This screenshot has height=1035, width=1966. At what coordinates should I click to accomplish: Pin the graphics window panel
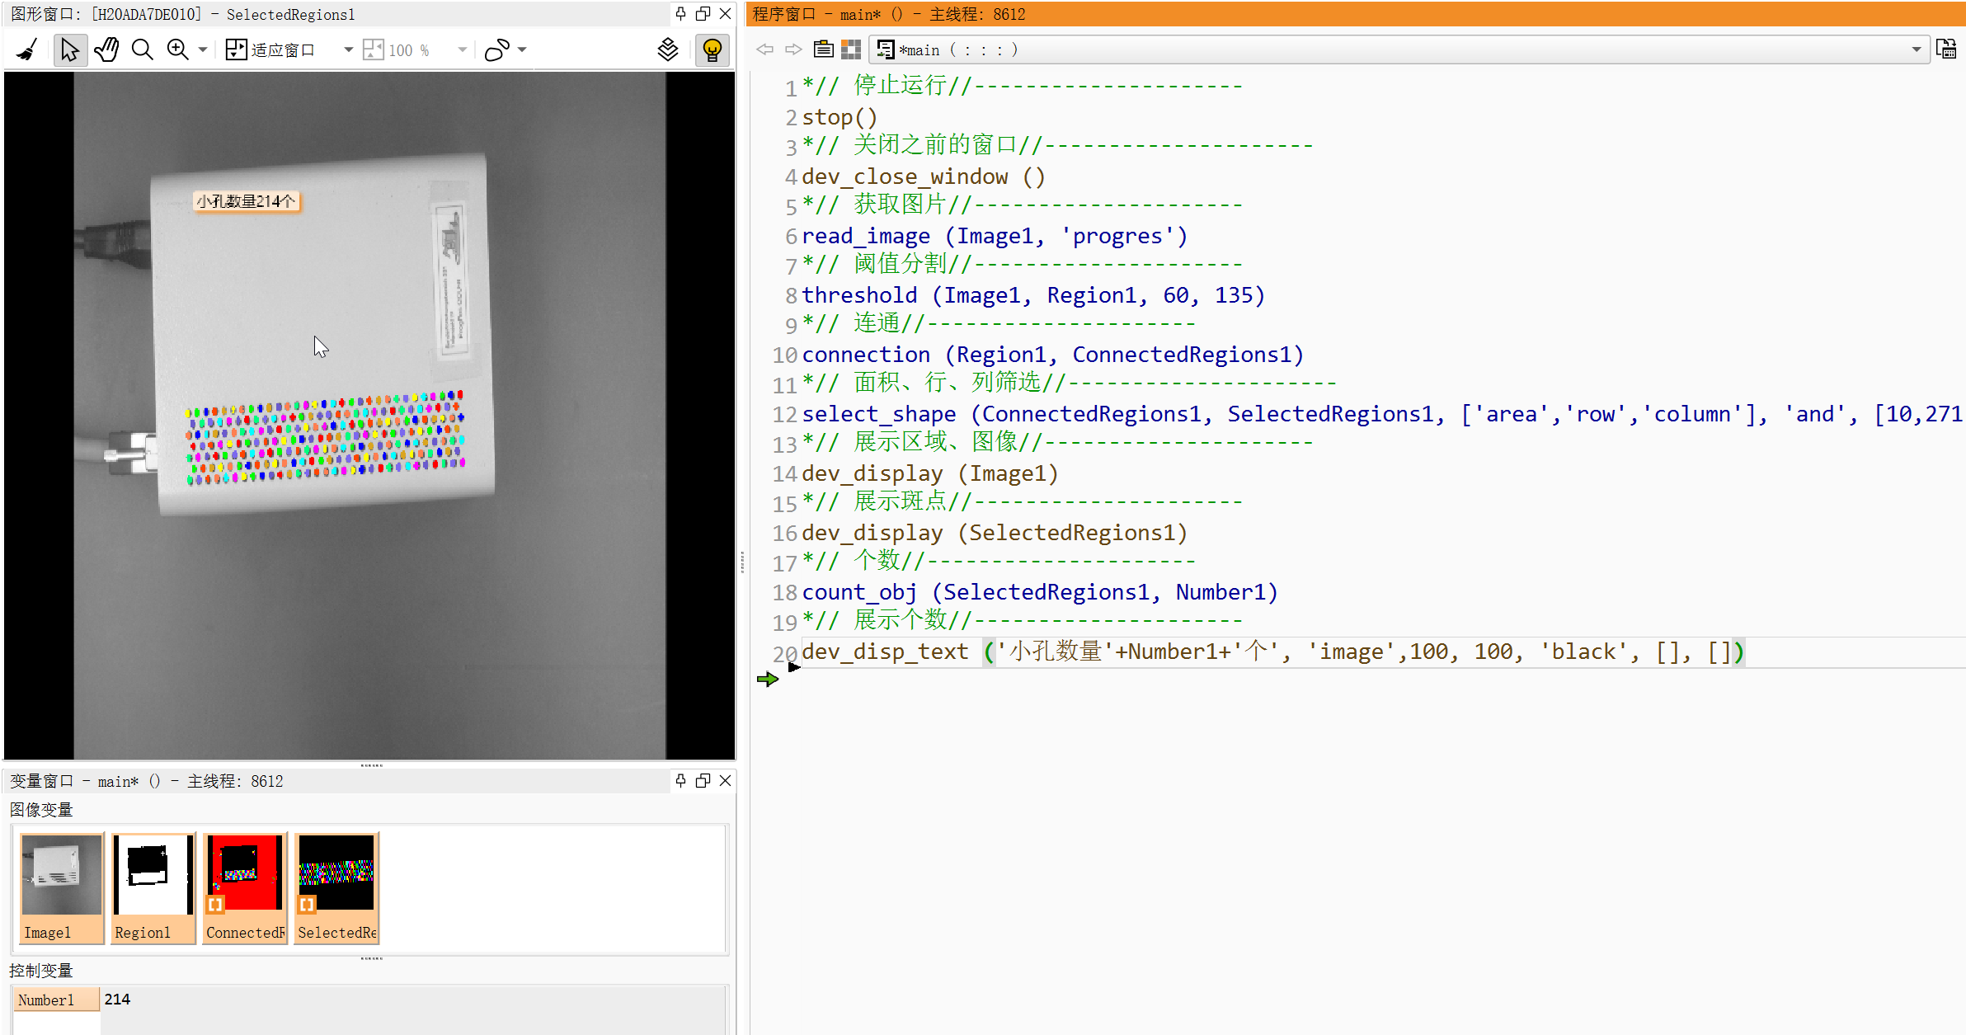pyautogui.click(x=680, y=14)
